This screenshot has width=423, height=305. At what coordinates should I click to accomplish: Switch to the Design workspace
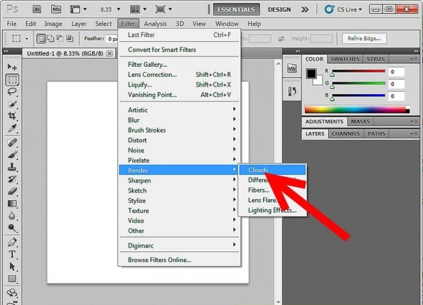click(279, 9)
